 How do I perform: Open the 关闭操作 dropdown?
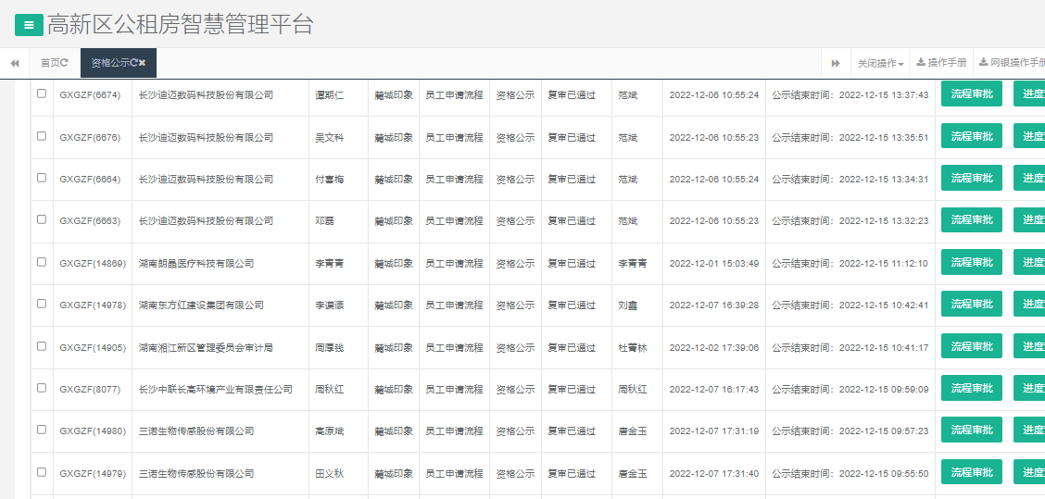(881, 63)
